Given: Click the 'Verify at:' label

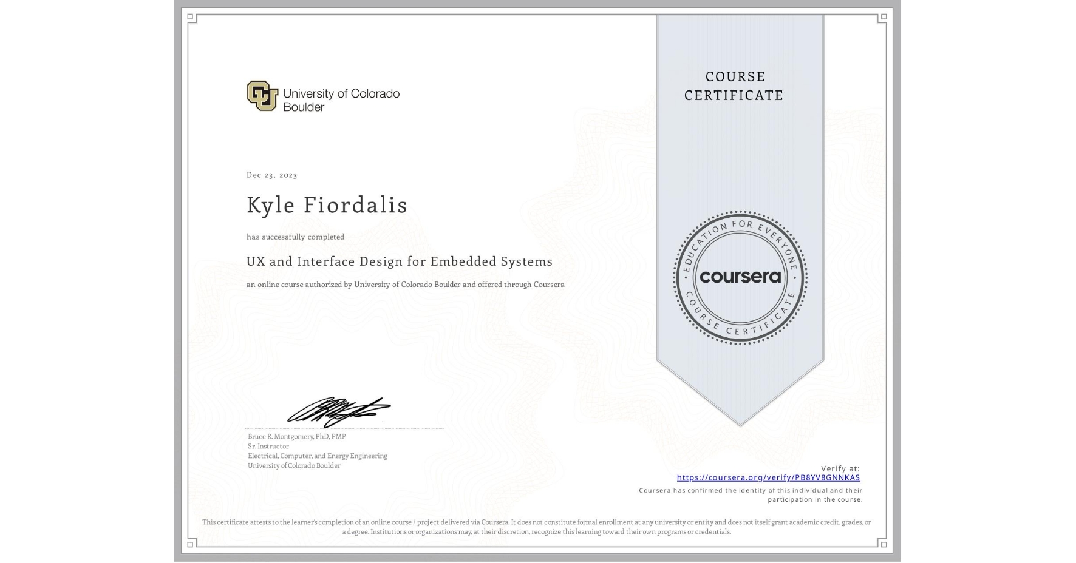Looking at the screenshot, I should tap(840, 468).
